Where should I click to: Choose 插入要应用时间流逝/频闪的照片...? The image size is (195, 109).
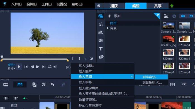click(x=102, y=94)
